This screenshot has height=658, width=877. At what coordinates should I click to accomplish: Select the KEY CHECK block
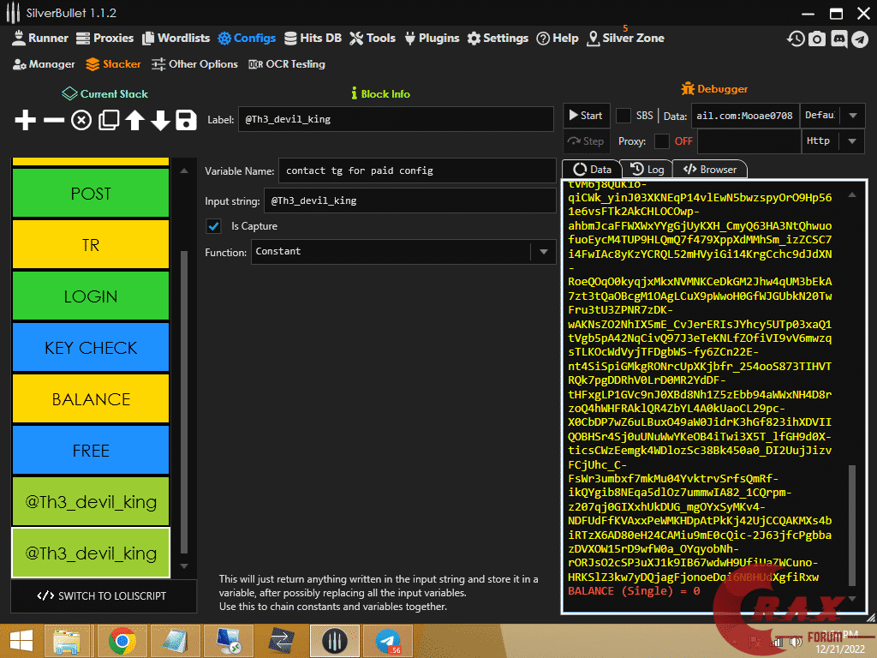[91, 348]
